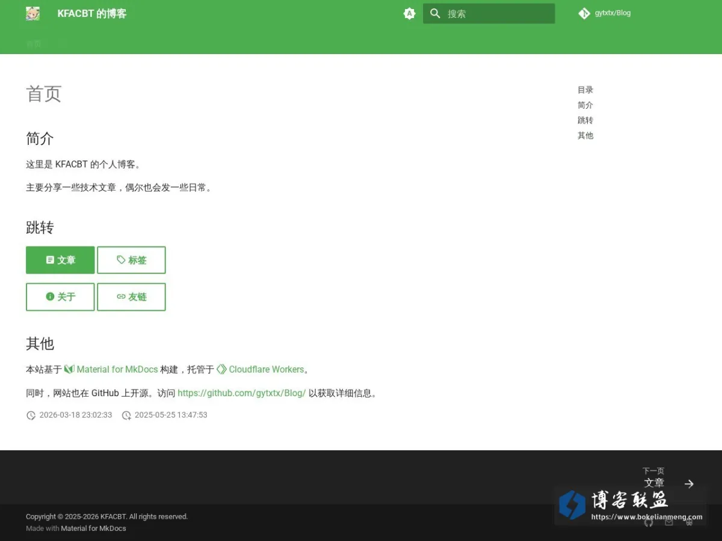Viewport: 722px width, 541px height.
Task: Click the created-time icon before 2025-05-25
Action: (126, 415)
